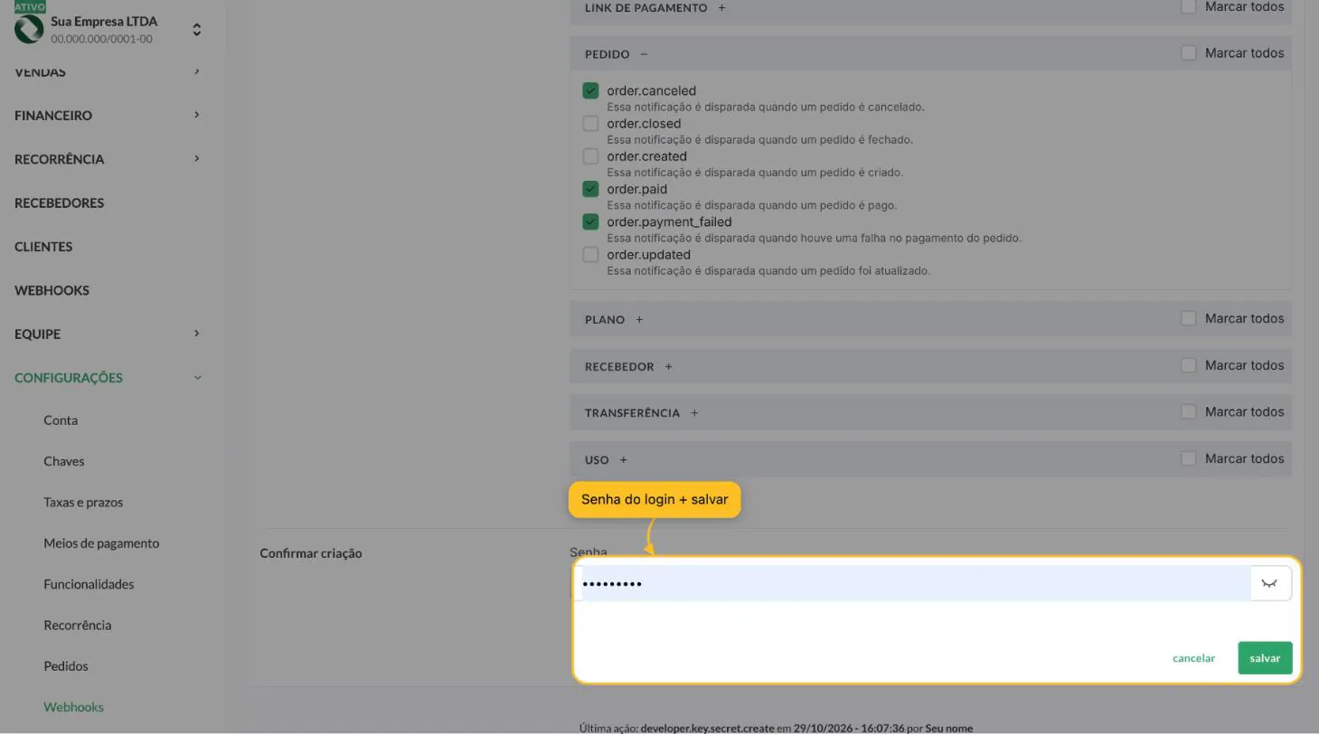Mark all events in the Recebedor section

pyautogui.click(x=1189, y=365)
